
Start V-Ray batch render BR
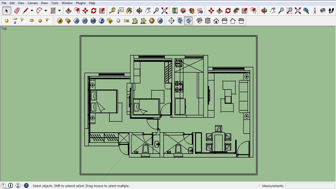coord(93,21)
